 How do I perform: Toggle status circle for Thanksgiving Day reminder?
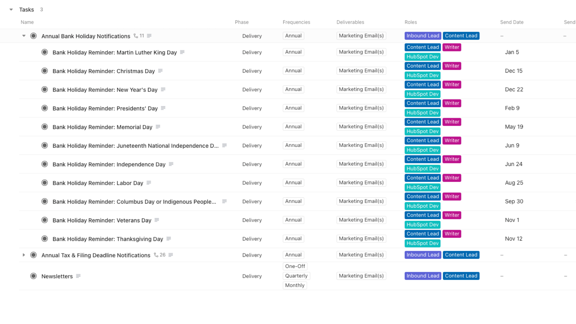click(x=45, y=239)
